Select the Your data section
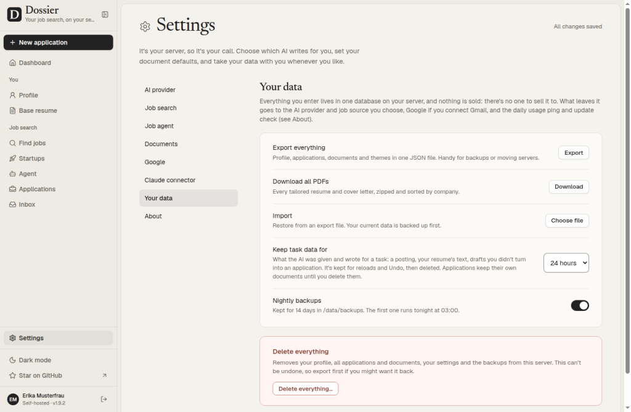 click(x=189, y=198)
